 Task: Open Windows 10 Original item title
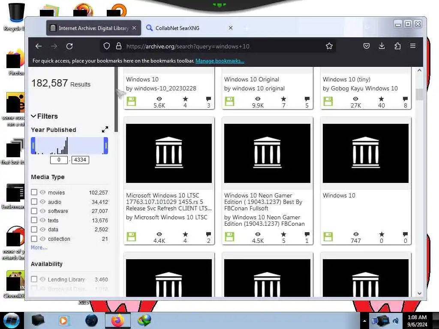[x=251, y=79]
